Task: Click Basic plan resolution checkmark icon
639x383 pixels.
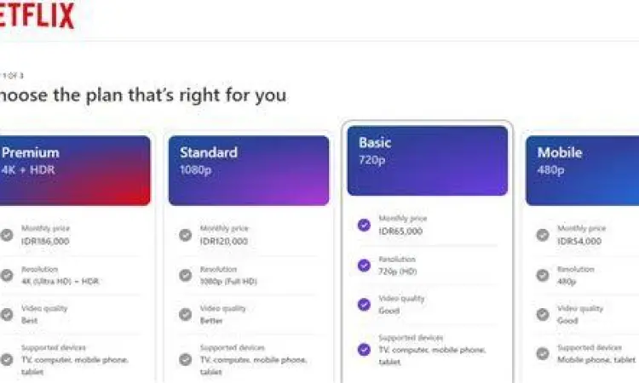Action: pos(364,265)
